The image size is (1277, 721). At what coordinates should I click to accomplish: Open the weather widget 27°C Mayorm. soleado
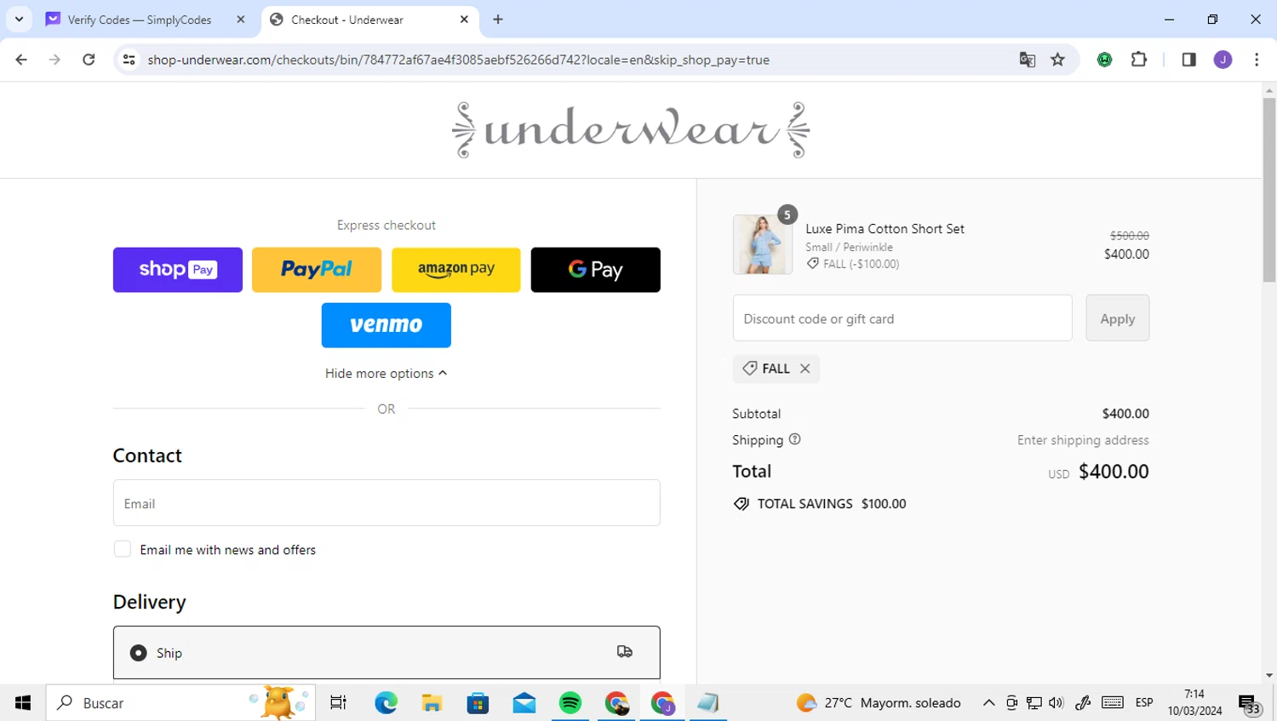coord(879,702)
